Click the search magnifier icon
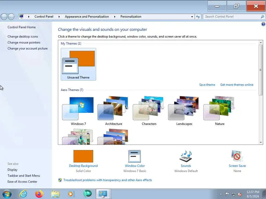266x199 pixels. tap(262, 17)
